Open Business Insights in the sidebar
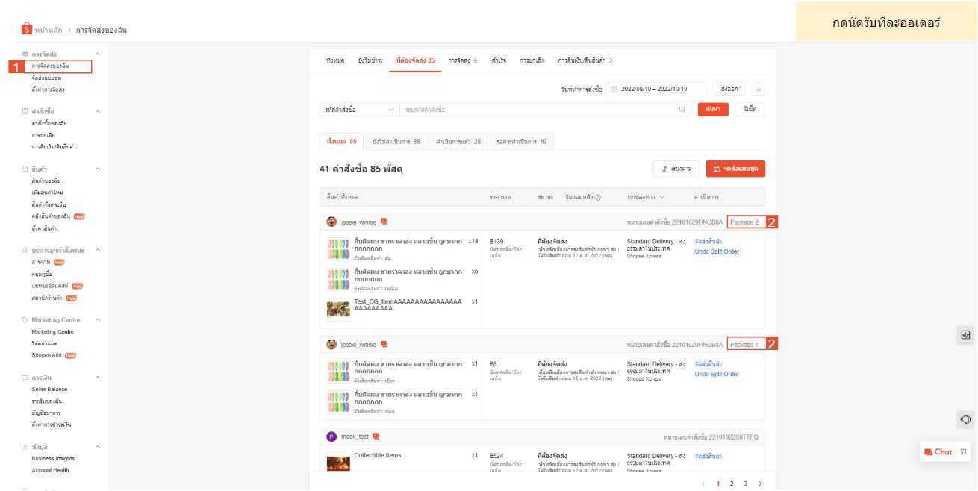Screen dimensions: 978x491 tap(53, 459)
